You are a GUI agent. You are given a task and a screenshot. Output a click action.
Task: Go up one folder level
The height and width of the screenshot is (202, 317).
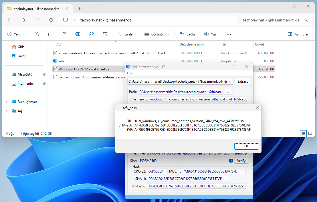point(37,20)
